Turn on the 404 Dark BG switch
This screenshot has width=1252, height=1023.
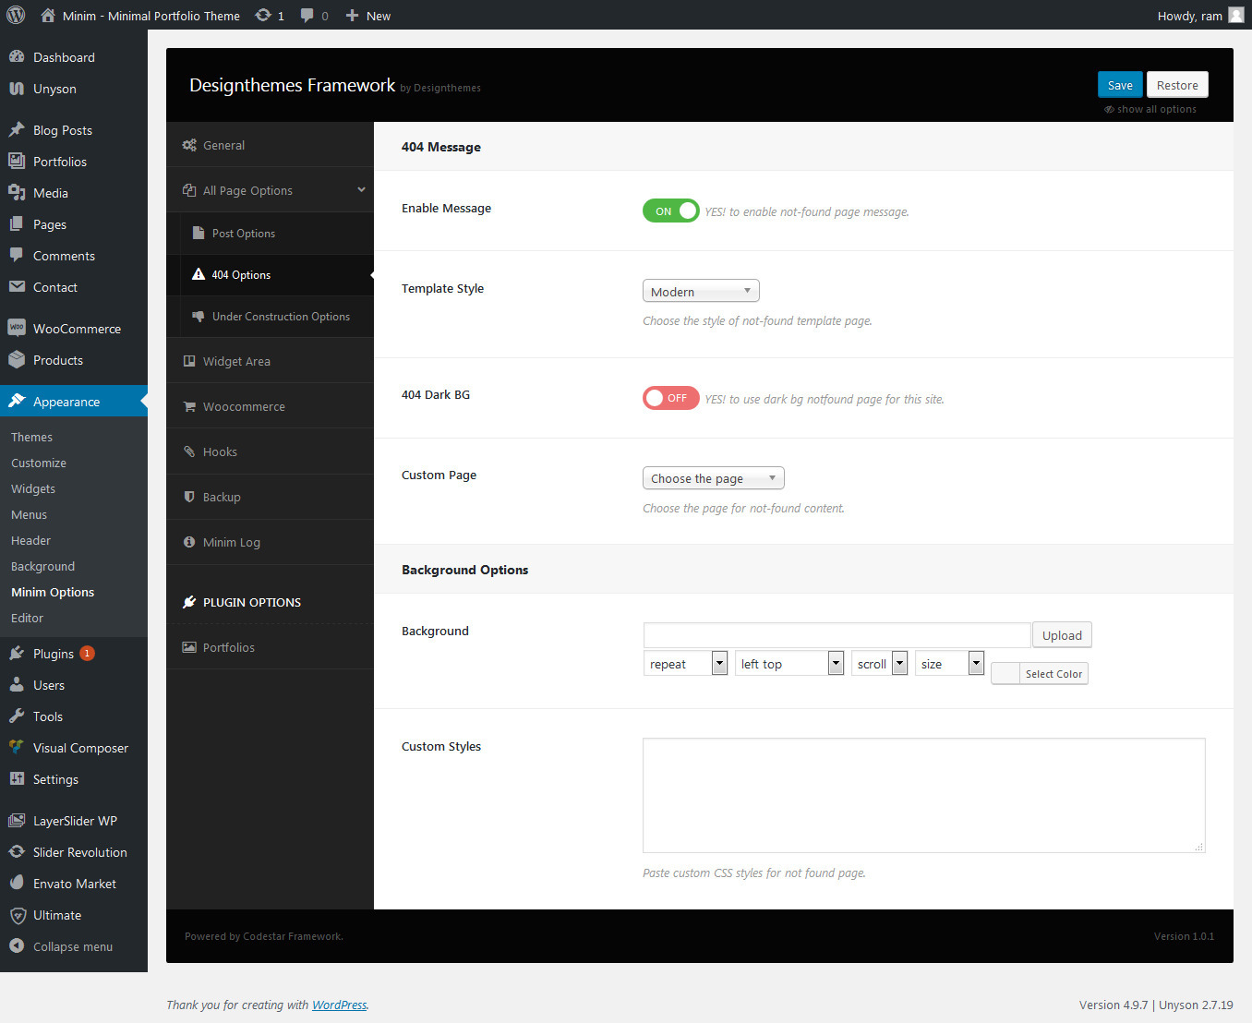(x=670, y=398)
